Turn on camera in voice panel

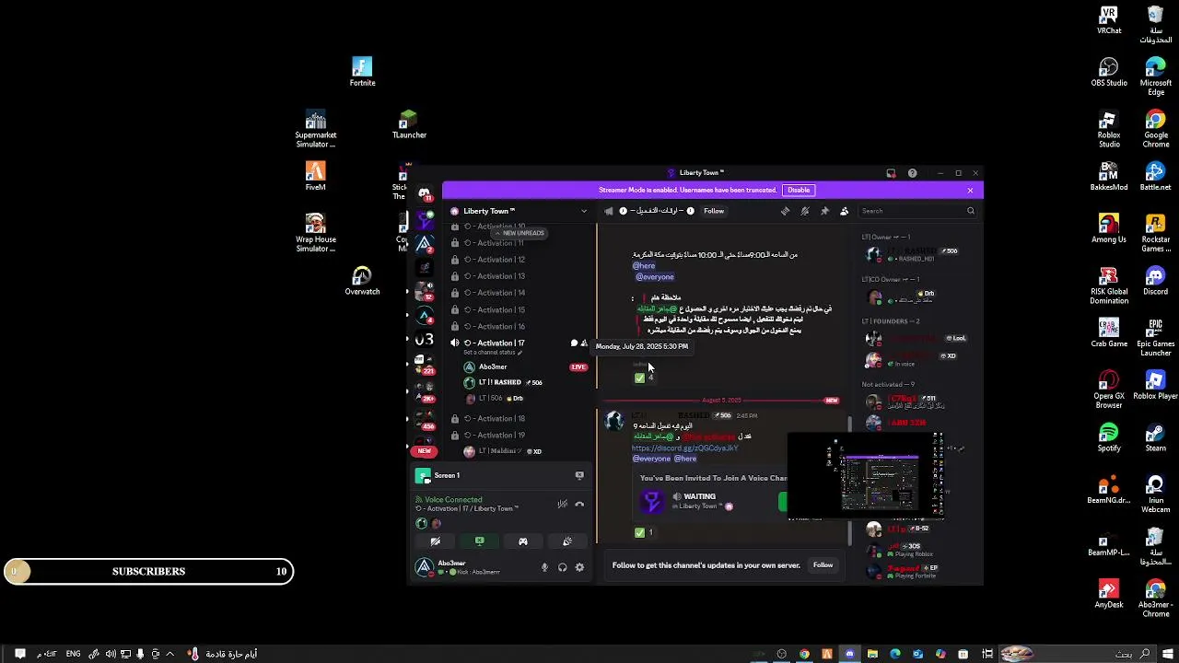[435, 541]
